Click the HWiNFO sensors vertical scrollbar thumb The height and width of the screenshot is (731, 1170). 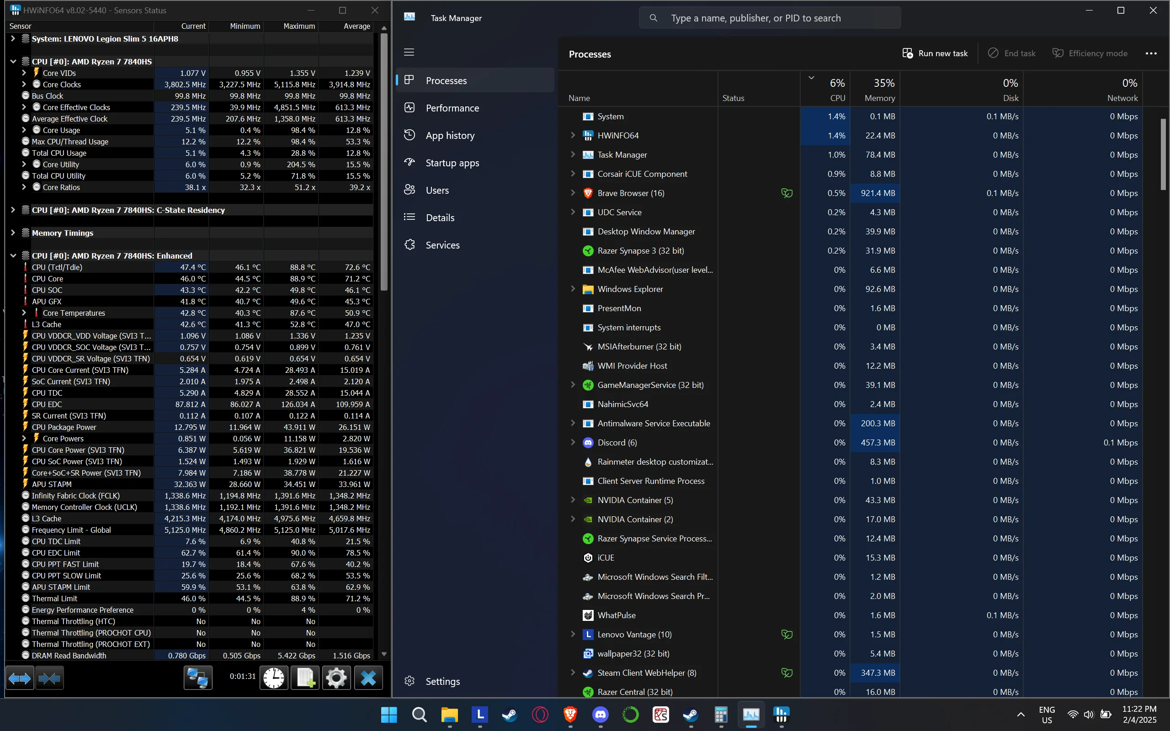(x=384, y=162)
